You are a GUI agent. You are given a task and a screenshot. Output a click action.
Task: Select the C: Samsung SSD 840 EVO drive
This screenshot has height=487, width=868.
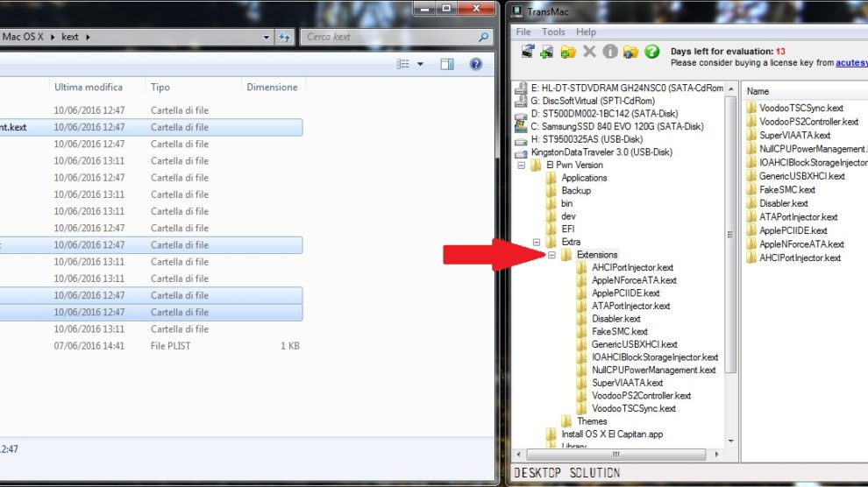point(616,127)
